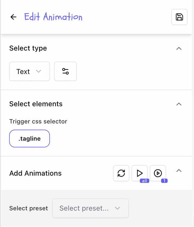Screen dimensions: 194x227
Task: Open the Text type dropdown
Action: pyautogui.click(x=29, y=71)
